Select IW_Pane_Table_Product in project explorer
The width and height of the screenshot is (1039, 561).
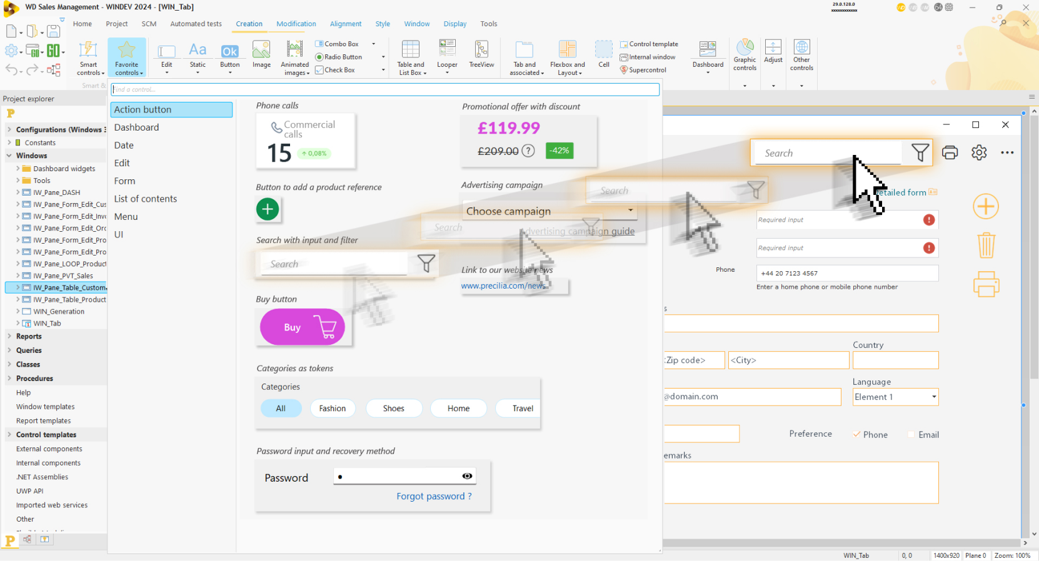pyautogui.click(x=69, y=300)
